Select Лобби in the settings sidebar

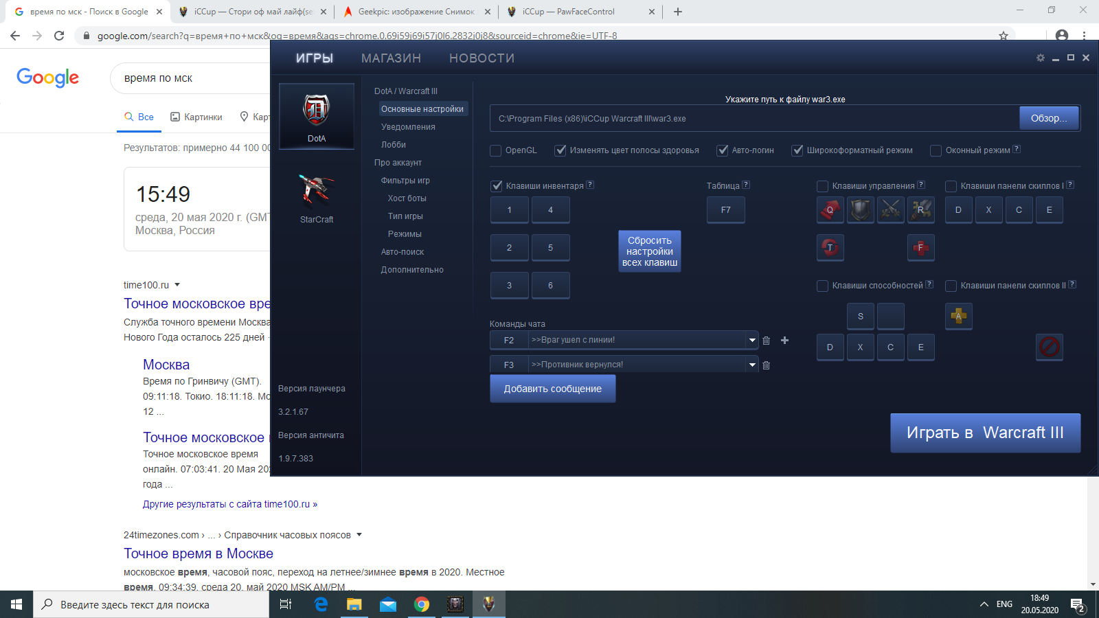click(x=394, y=145)
